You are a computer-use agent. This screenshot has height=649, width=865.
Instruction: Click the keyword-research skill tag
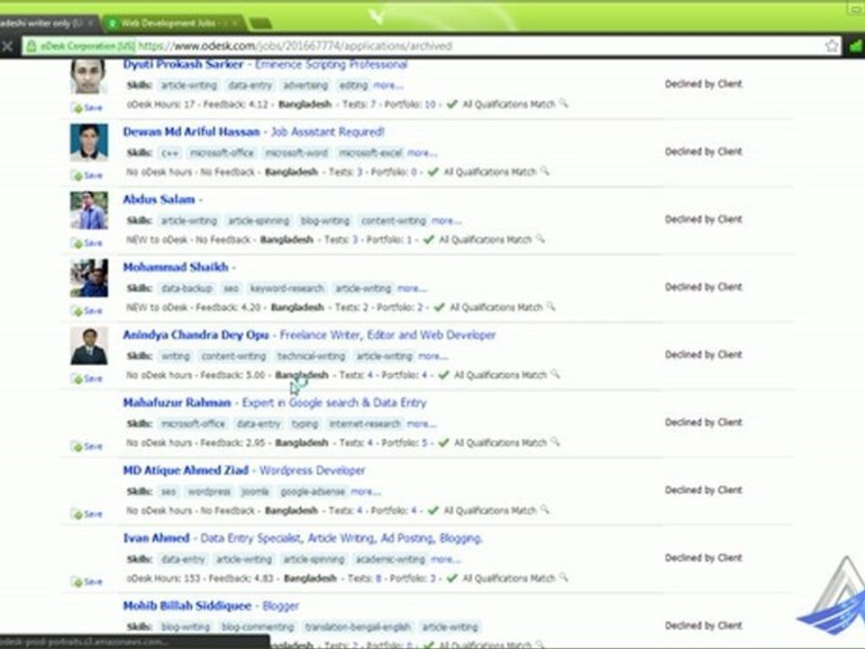tap(287, 288)
